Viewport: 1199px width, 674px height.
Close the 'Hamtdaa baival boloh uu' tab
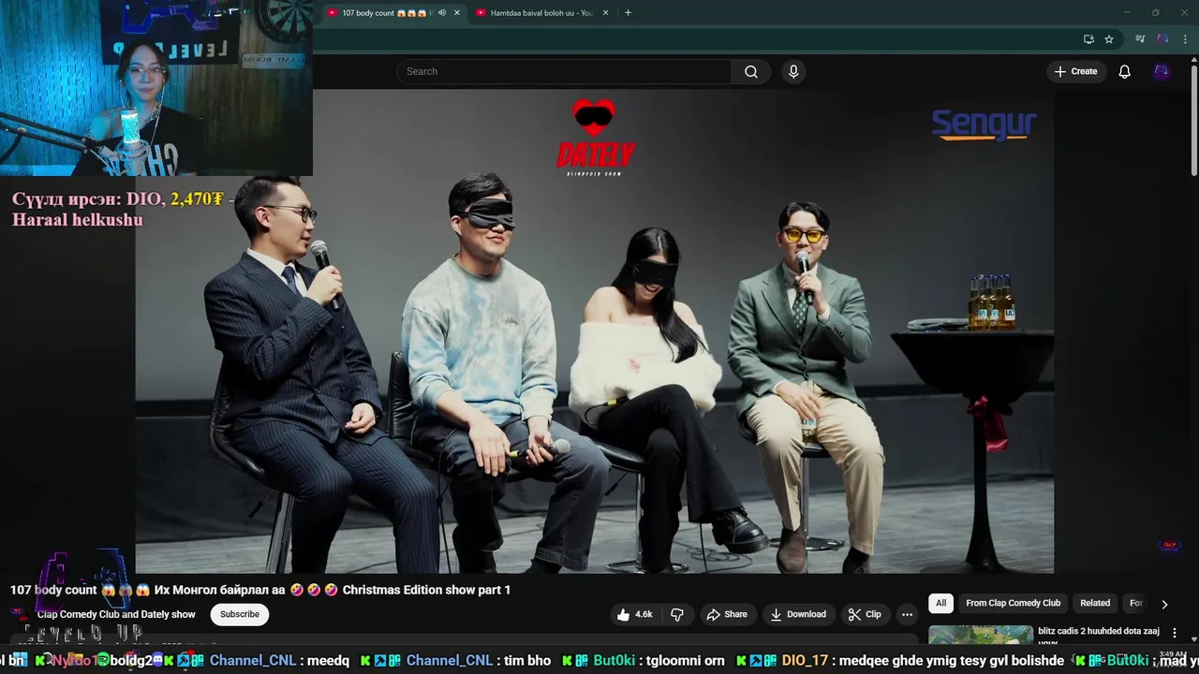click(x=605, y=13)
